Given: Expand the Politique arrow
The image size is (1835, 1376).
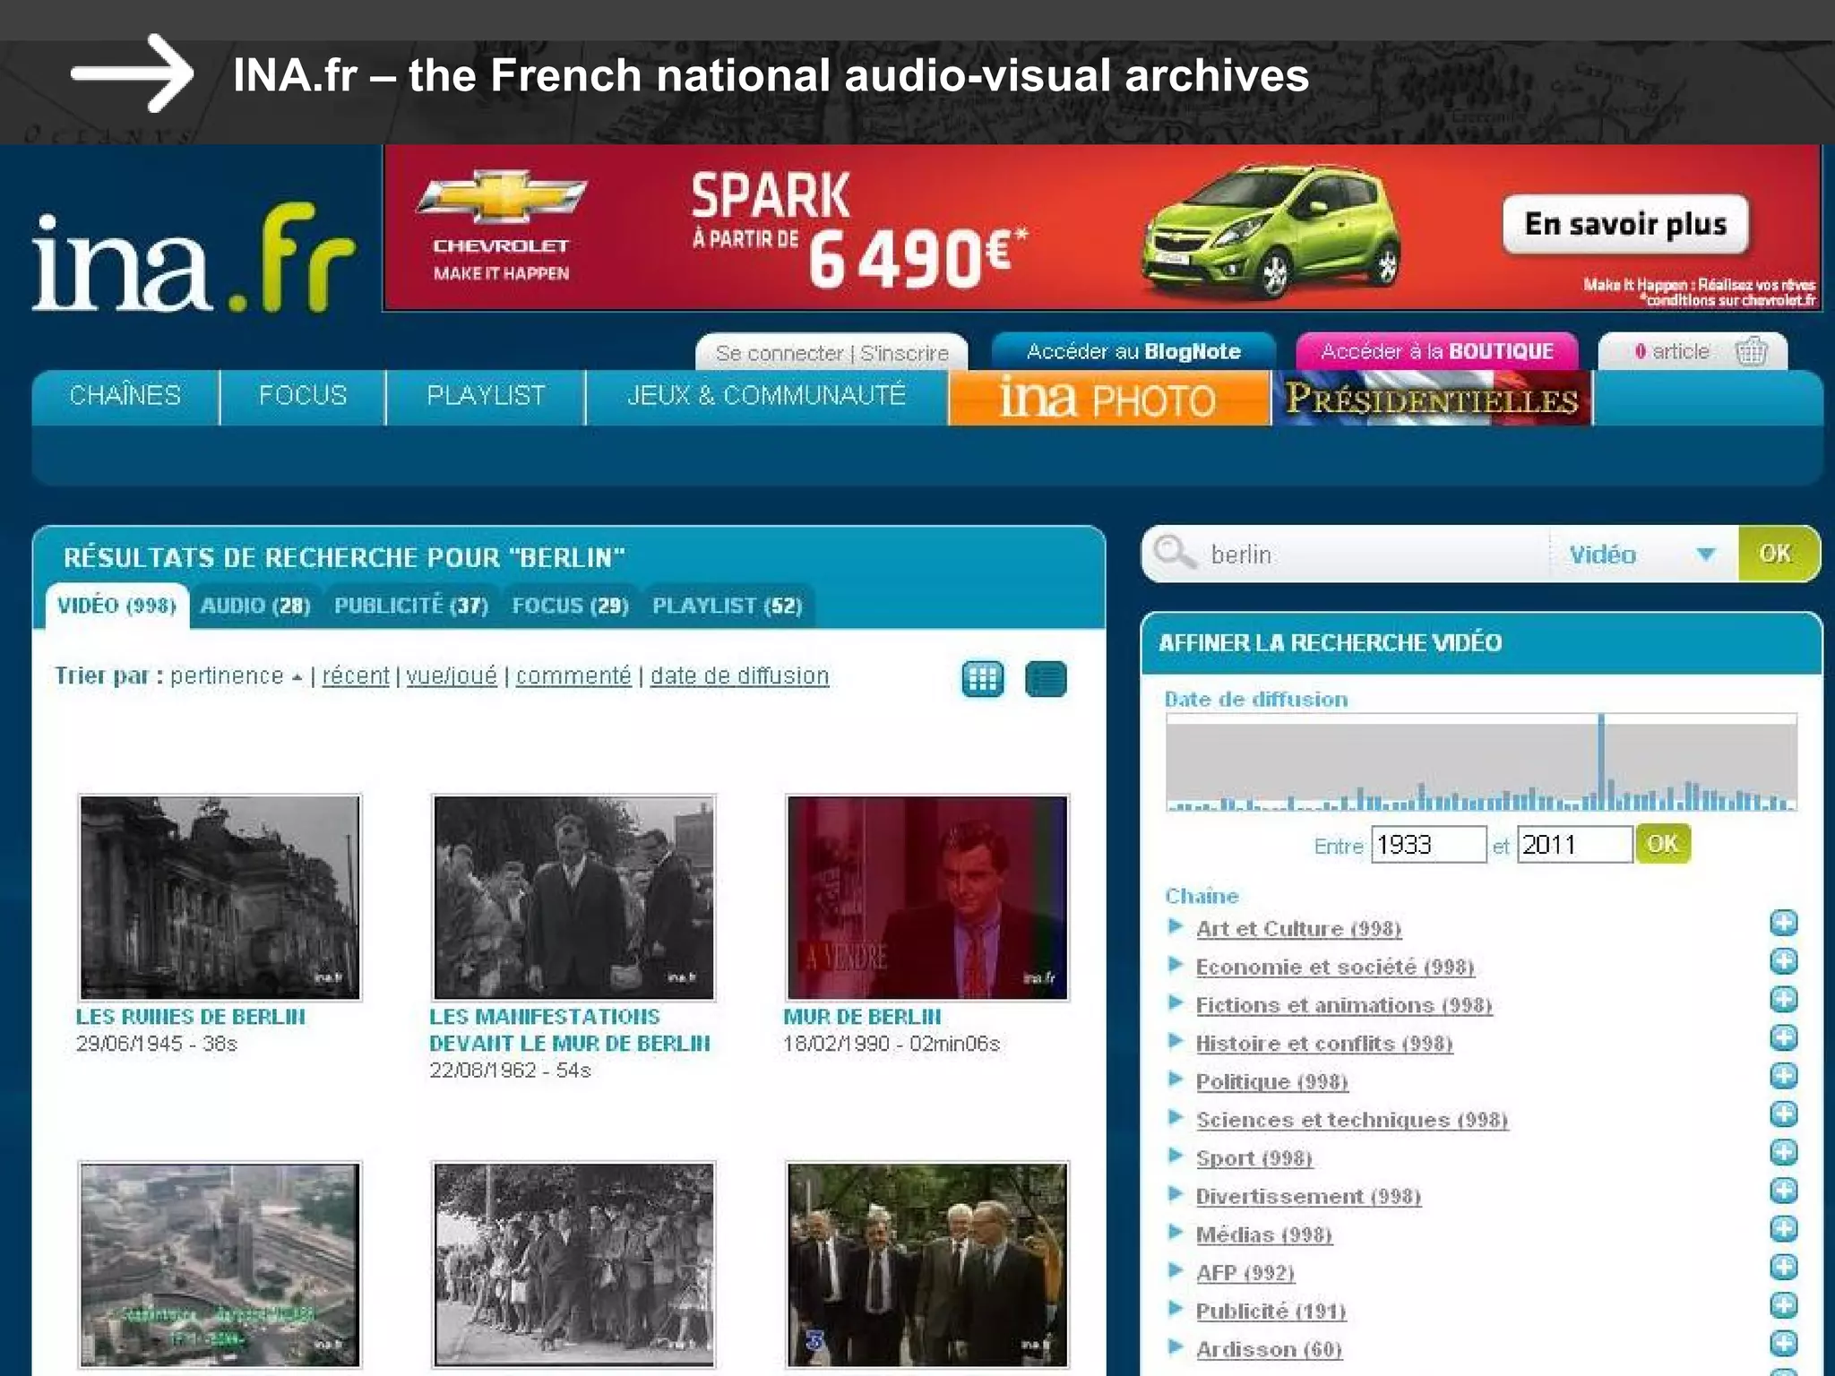Looking at the screenshot, I should pos(1176,1079).
